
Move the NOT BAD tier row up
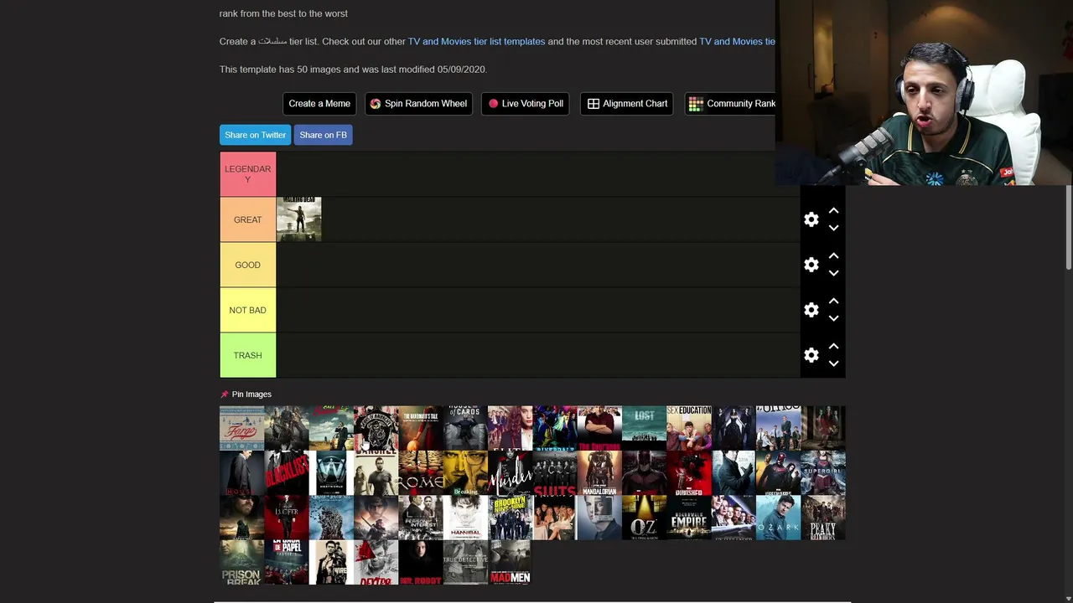click(x=833, y=301)
